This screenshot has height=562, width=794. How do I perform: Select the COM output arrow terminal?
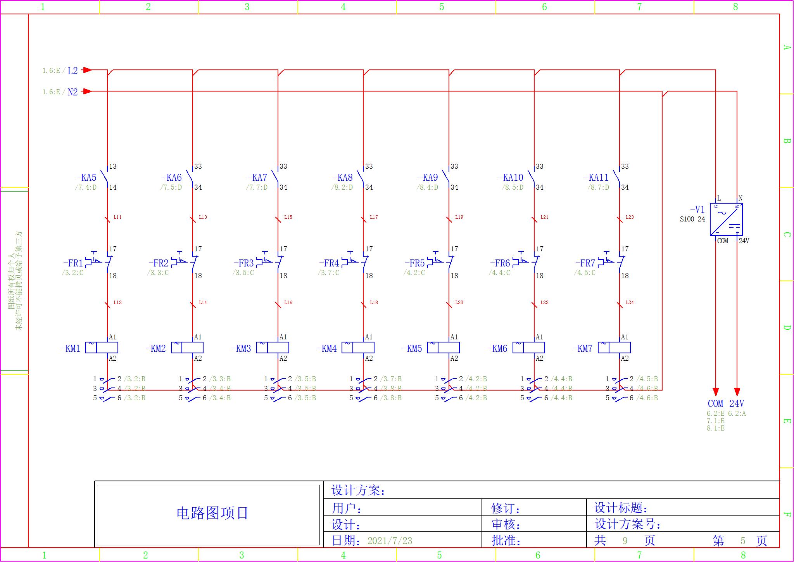pyautogui.click(x=716, y=392)
